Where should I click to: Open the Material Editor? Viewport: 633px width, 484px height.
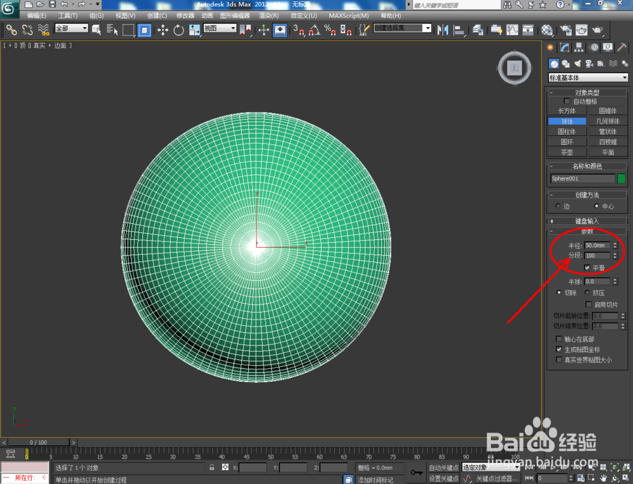(x=547, y=30)
